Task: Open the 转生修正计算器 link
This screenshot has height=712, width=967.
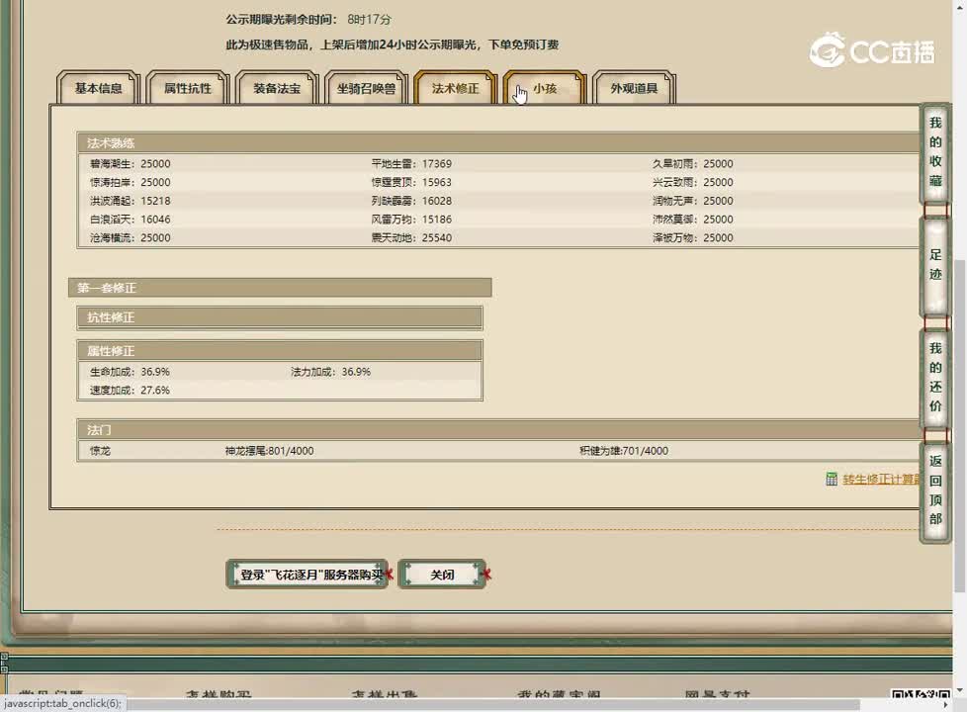Action: click(x=881, y=479)
